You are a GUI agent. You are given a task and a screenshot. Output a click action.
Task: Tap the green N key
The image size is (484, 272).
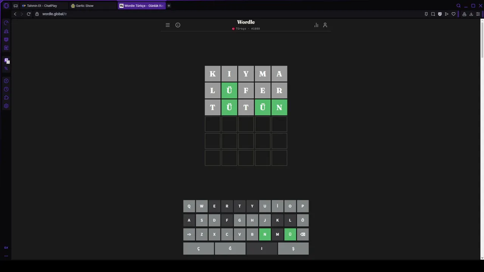[x=265, y=234]
